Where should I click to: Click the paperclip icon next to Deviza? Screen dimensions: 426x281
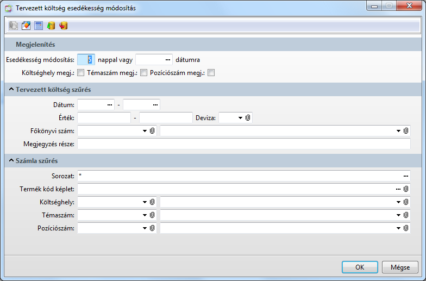pyautogui.click(x=248, y=117)
